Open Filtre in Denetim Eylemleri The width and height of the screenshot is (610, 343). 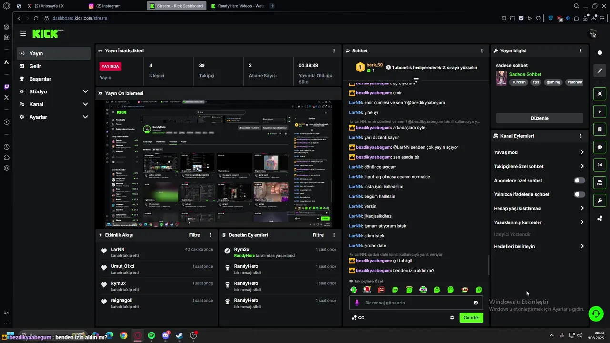click(x=318, y=235)
